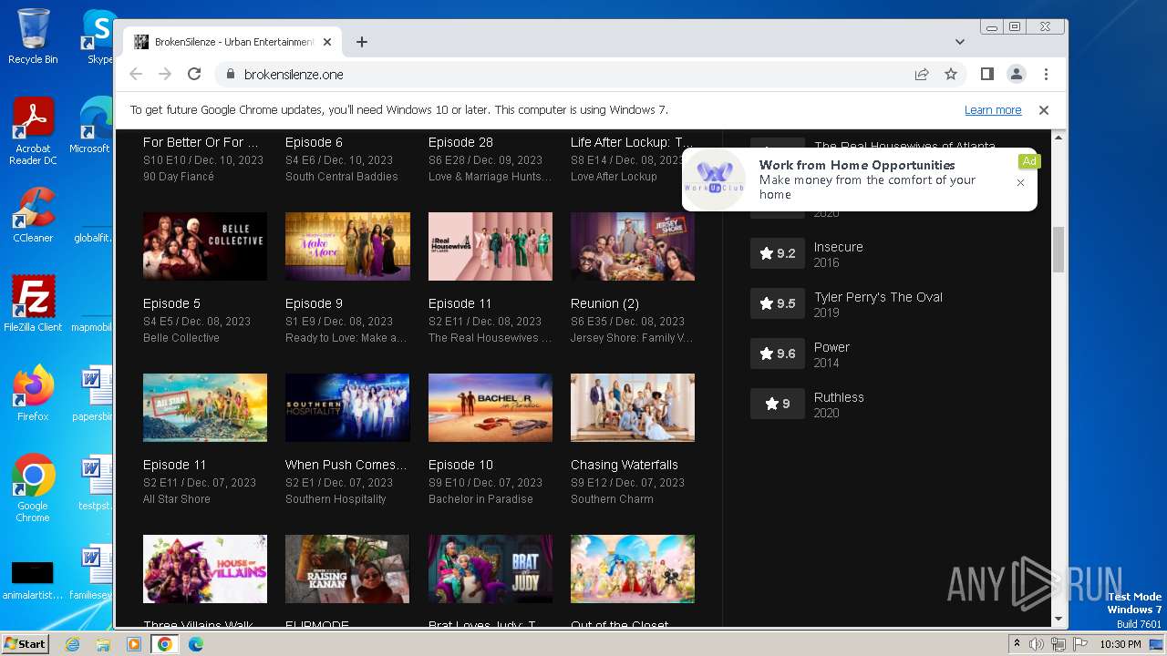The height and width of the screenshot is (656, 1167).
Task: Open the Southern Hospitality thumbnail
Action: pyautogui.click(x=347, y=407)
